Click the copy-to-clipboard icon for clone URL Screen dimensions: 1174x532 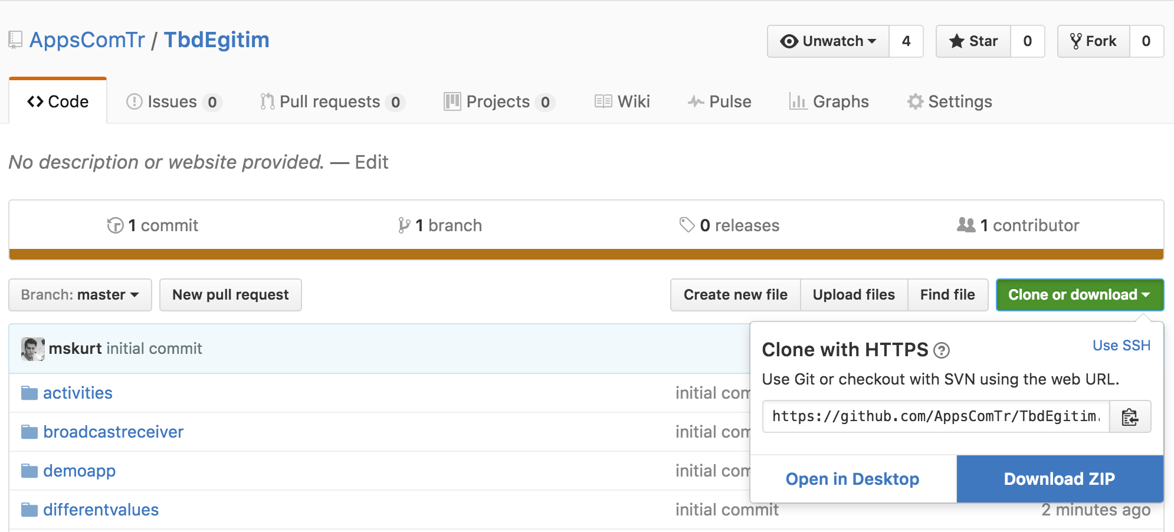[x=1130, y=417]
